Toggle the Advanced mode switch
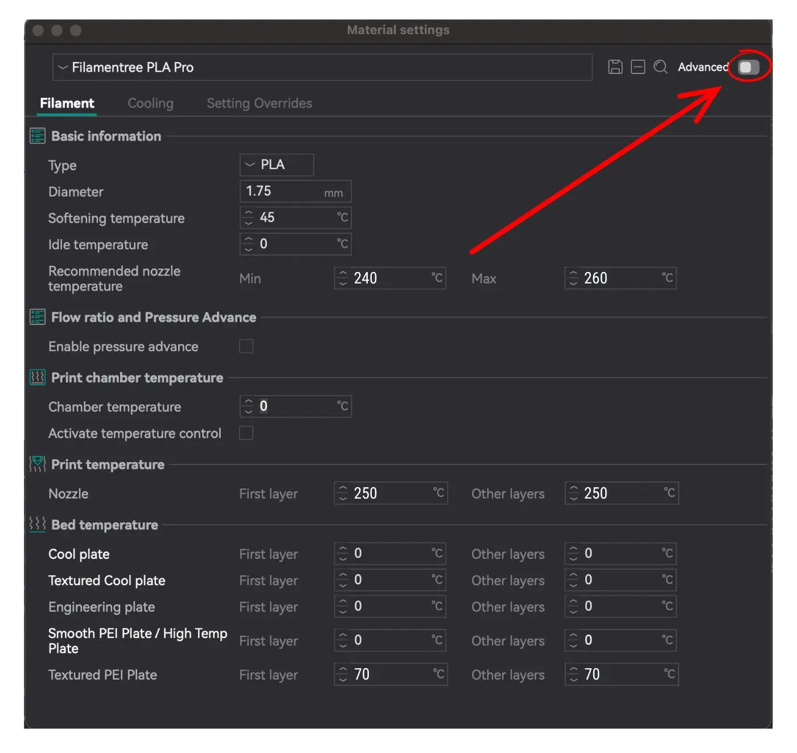Screen dimensions: 797x753 (x=749, y=67)
